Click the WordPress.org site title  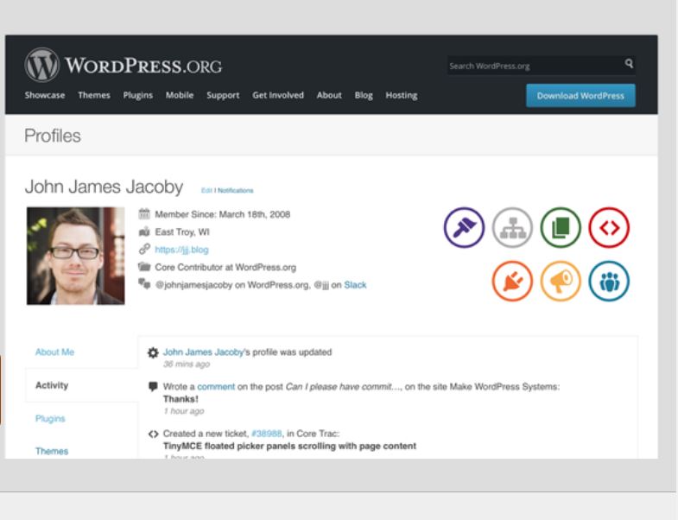[143, 66]
